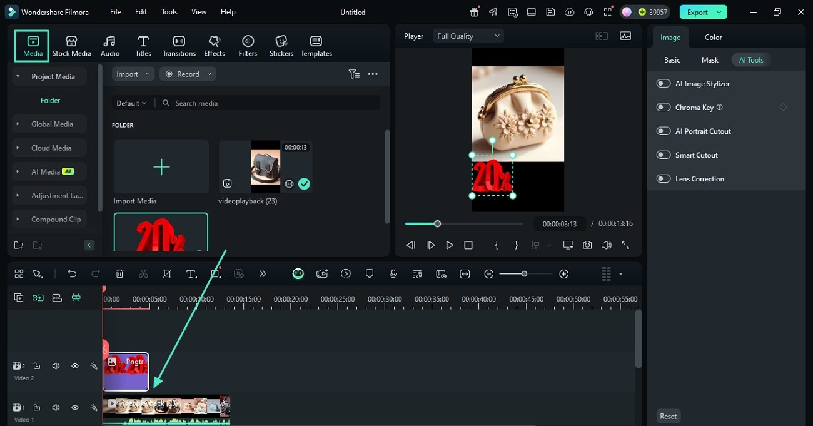Hide the Video 2 track with eye icon
The width and height of the screenshot is (813, 426).
74,366
